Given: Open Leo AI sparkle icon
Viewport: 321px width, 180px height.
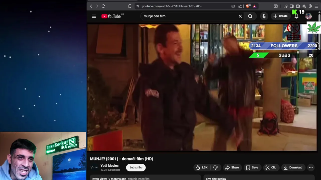Looking at the screenshot, I should (x=304, y=6).
